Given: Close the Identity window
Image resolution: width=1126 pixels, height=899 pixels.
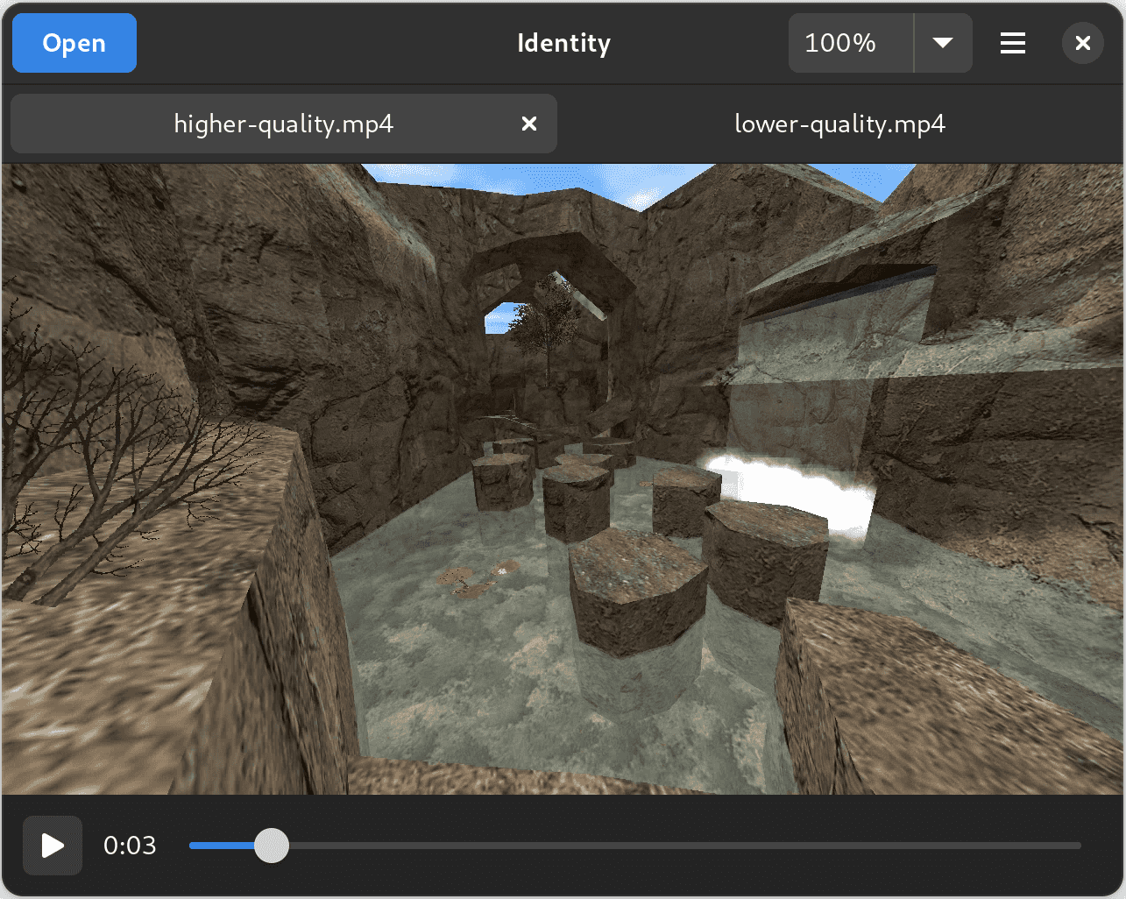Looking at the screenshot, I should pyautogui.click(x=1083, y=43).
